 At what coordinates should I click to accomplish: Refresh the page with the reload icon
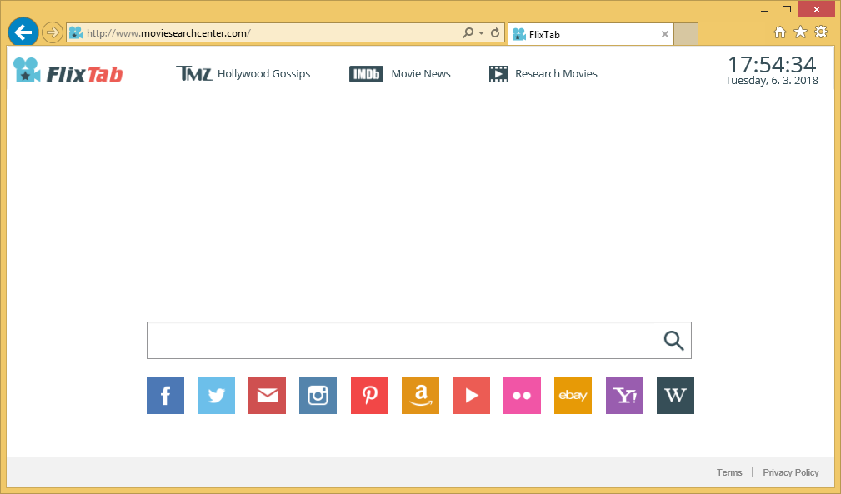pyautogui.click(x=495, y=32)
